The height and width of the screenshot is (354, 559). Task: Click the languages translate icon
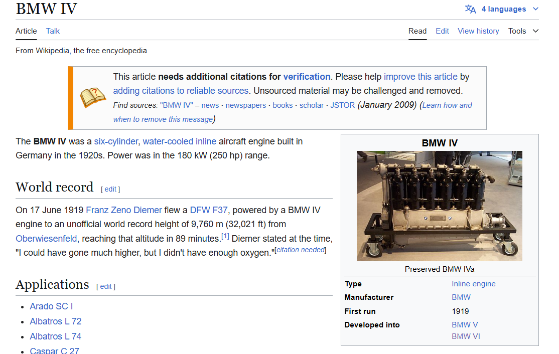[470, 9]
